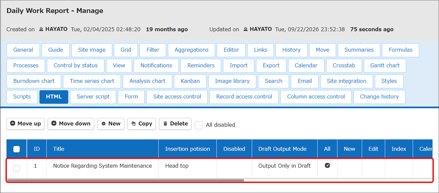
Task: Tick the row checkbox for Notice Regarding System Maintenance
Action: (17, 168)
